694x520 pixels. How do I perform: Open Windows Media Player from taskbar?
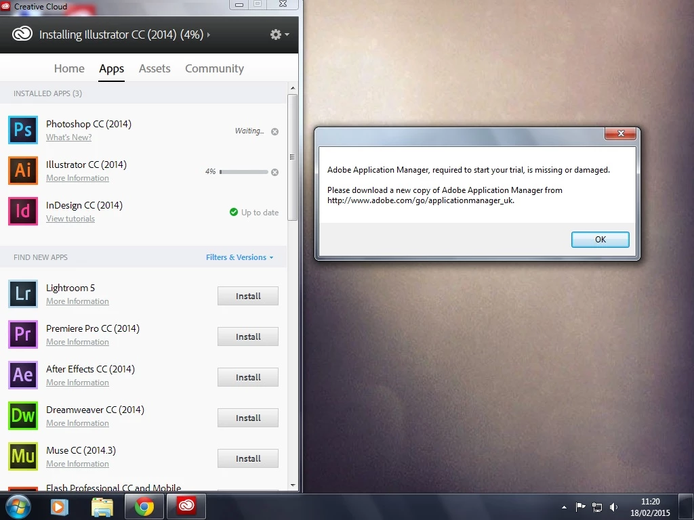[60, 506]
